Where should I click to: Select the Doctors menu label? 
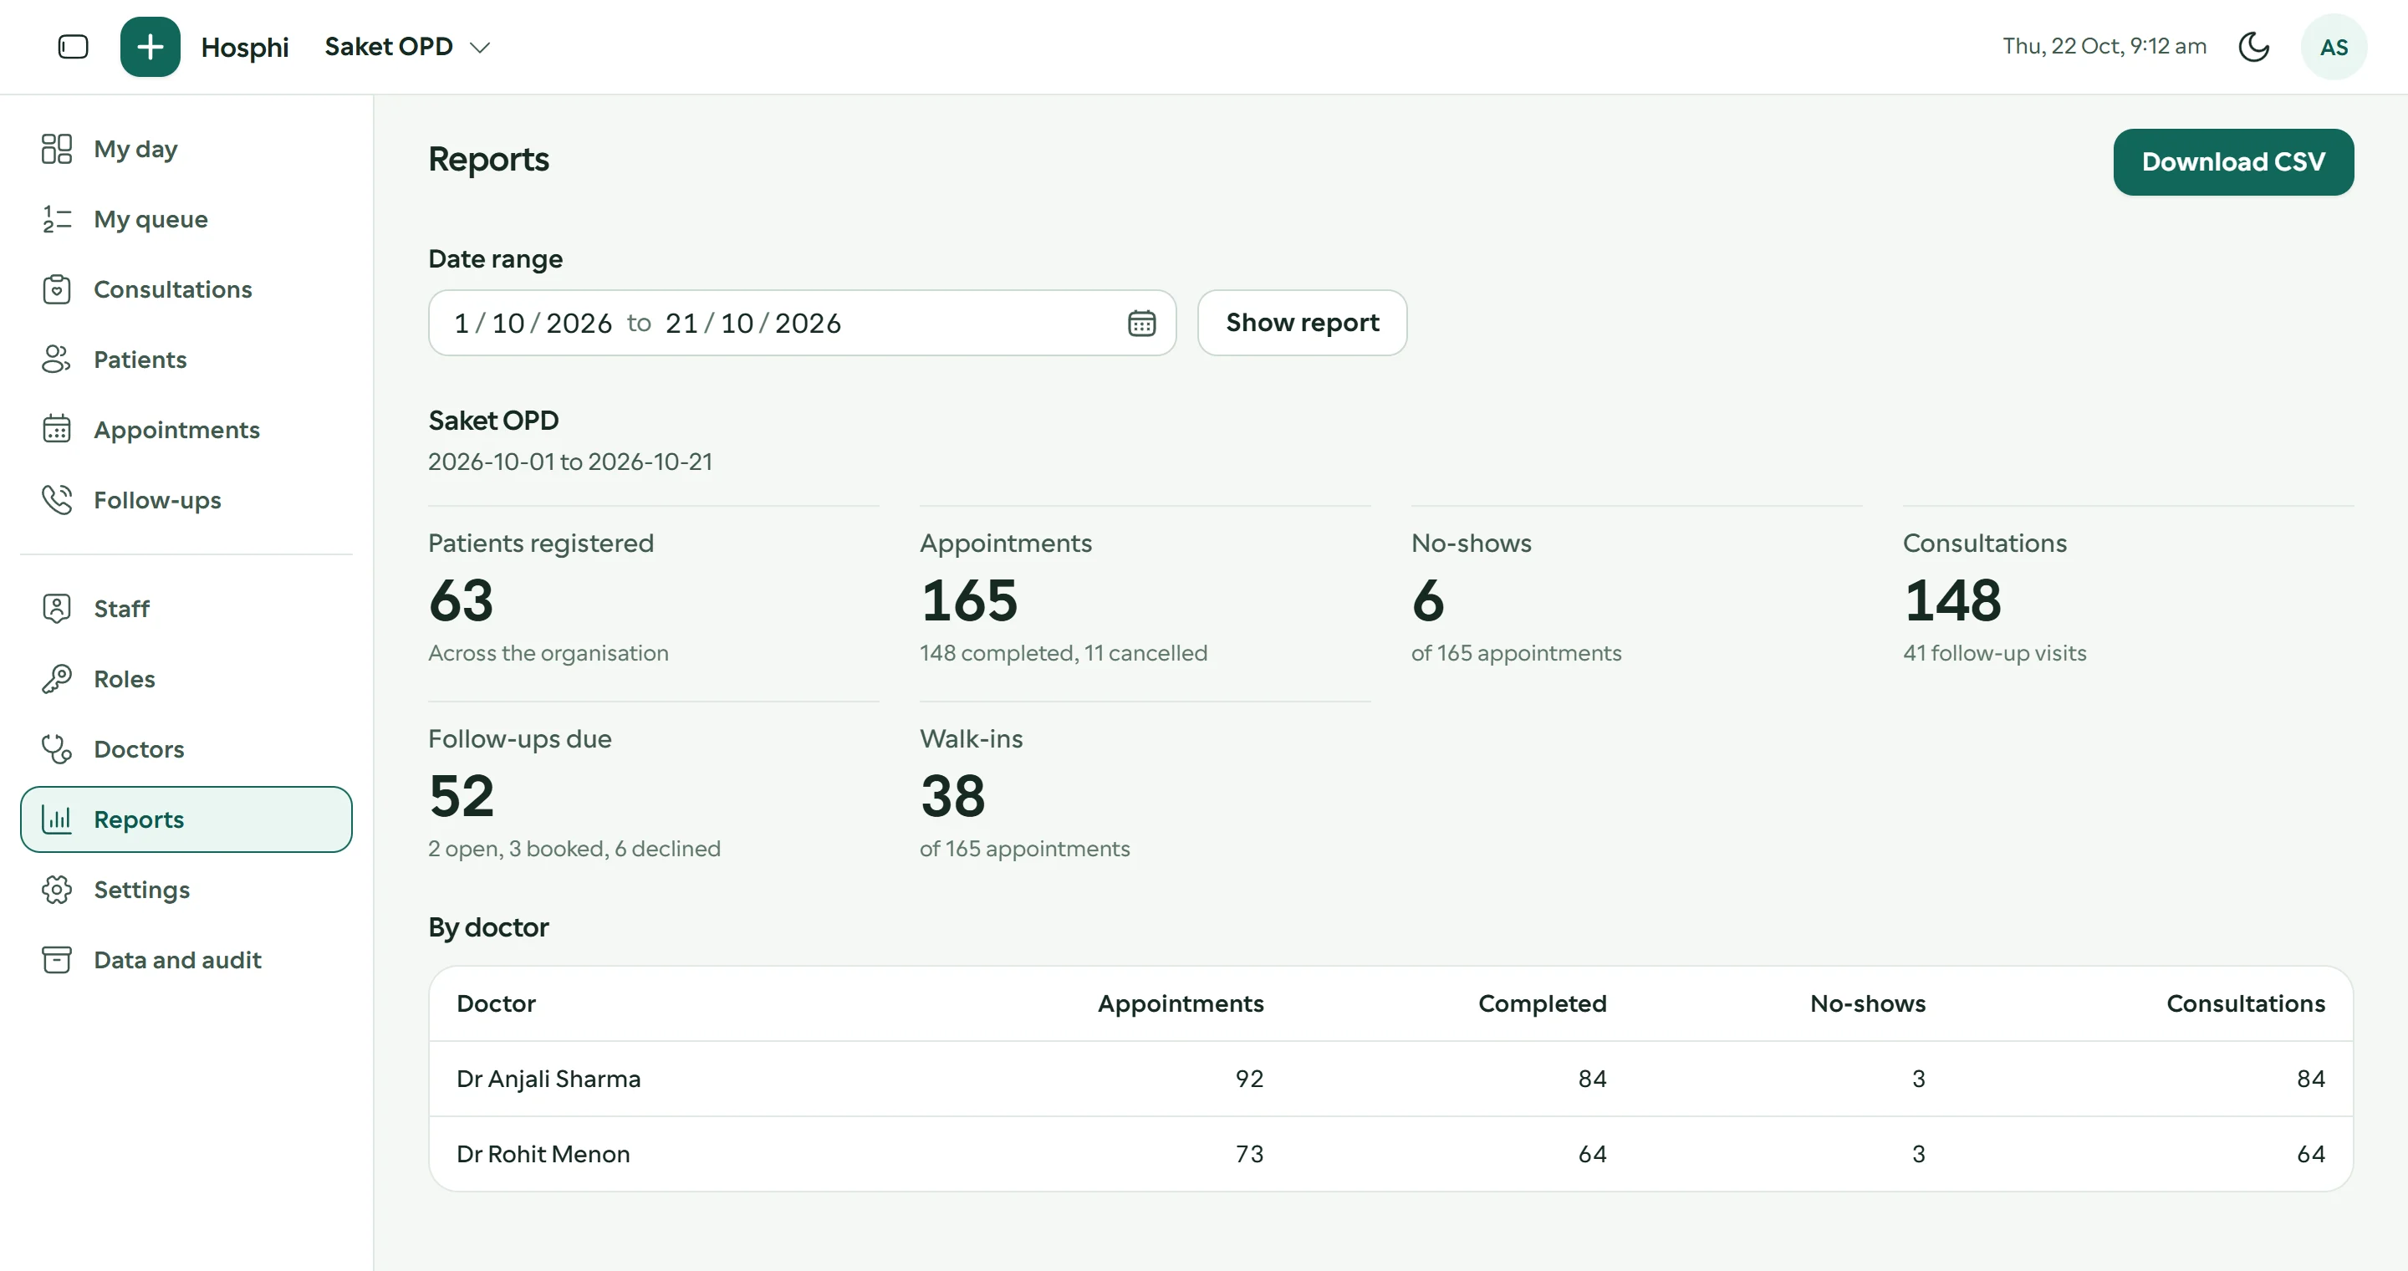point(138,748)
